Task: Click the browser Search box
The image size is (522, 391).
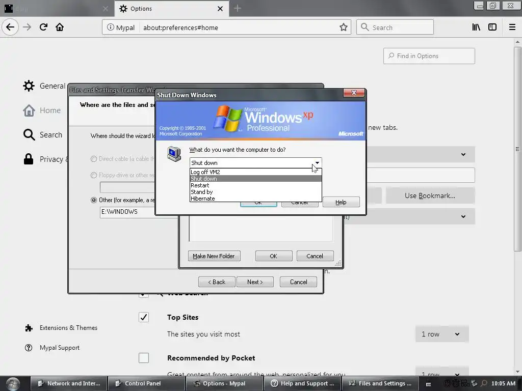Action: pos(395,27)
